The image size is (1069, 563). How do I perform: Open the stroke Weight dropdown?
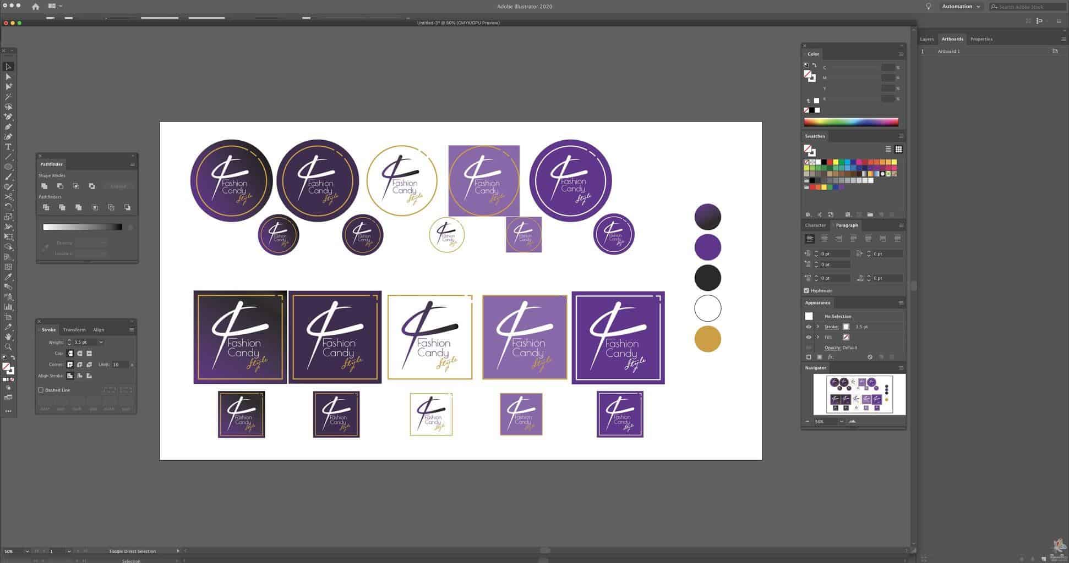[101, 343]
